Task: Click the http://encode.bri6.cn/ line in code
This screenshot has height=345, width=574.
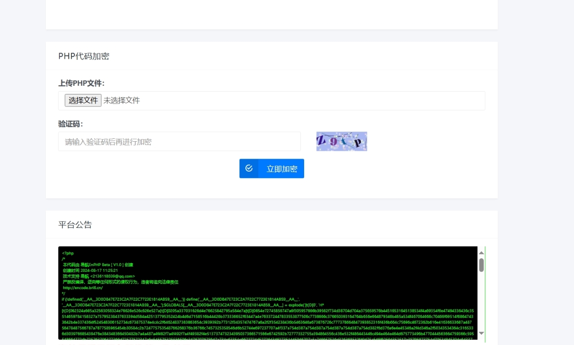Action: pyautogui.click(x=83, y=288)
